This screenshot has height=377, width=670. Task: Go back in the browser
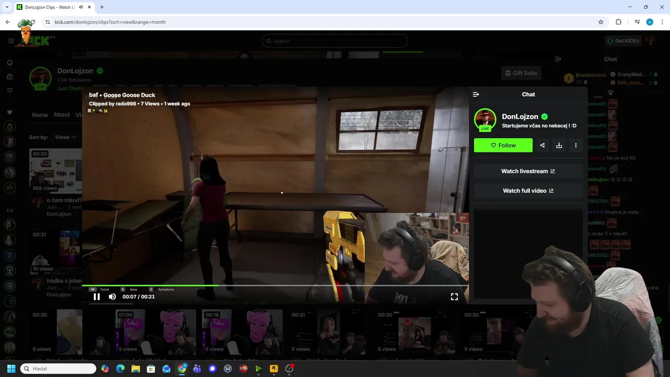pos(7,22)
